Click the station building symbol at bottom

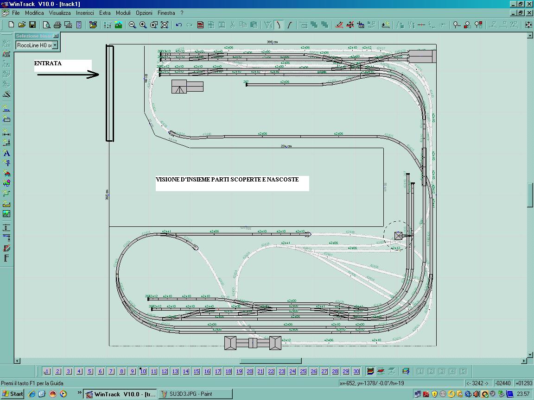point(253,343)
